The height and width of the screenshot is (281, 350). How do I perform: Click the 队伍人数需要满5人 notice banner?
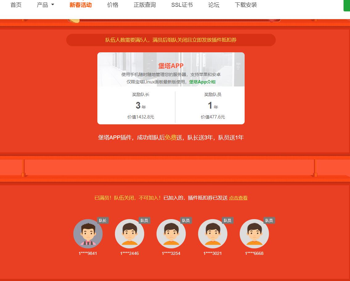point(171,40)
